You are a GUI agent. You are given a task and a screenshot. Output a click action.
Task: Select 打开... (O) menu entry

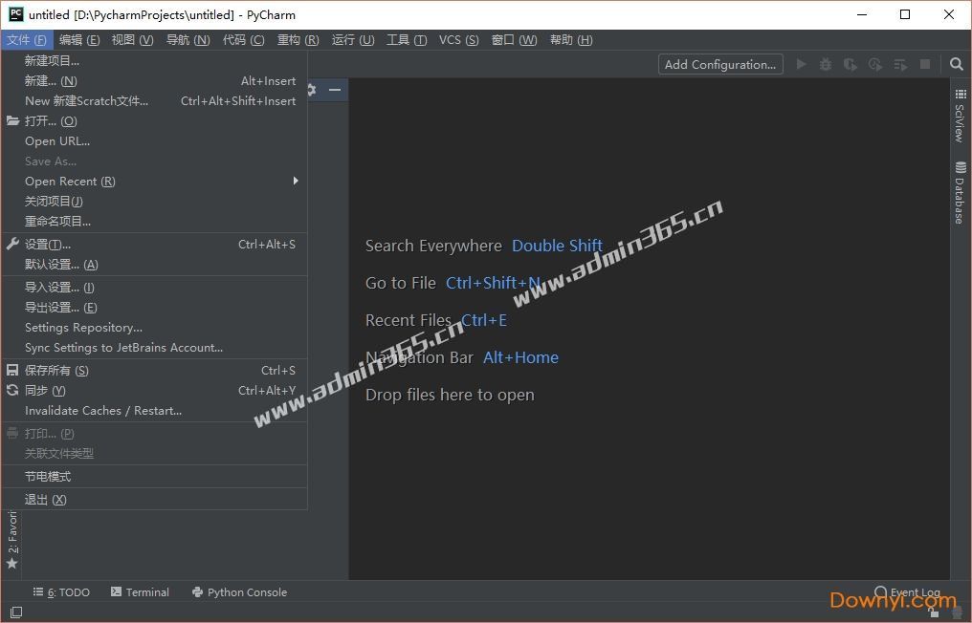(x=154, y=121)
